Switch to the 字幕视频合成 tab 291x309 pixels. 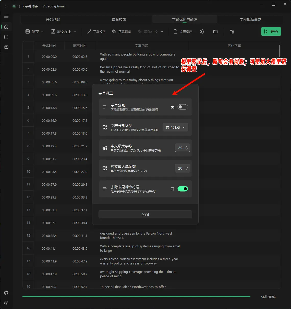click(250, 19)
